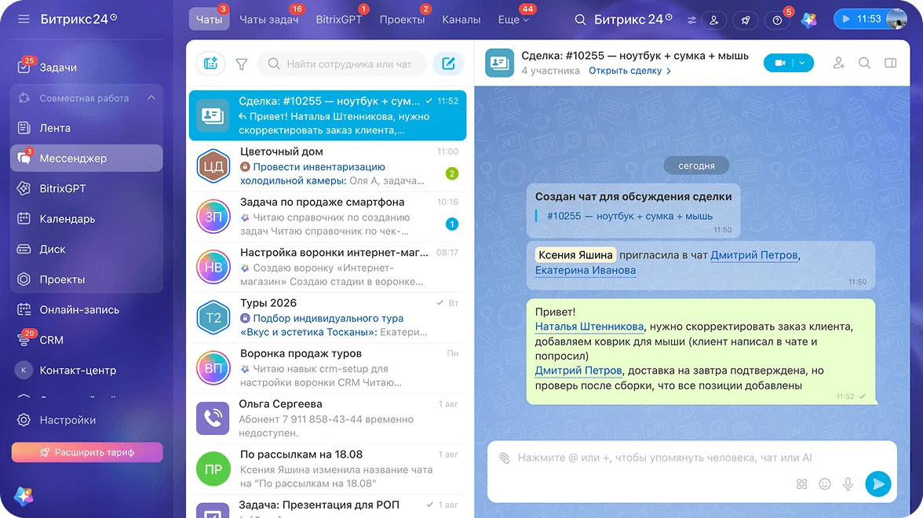
Task: Click the add participant icon in chat header
Action: click(839, 63)
